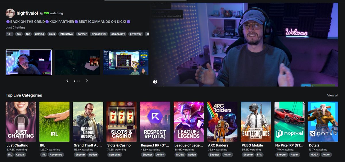Select the community stream tag

click(118, 34)
